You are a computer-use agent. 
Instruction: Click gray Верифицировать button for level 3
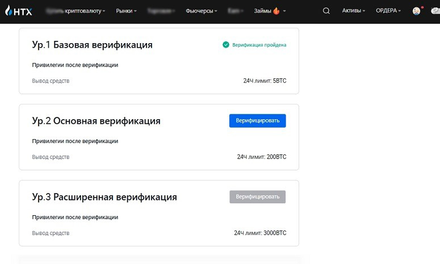[257, 197]
